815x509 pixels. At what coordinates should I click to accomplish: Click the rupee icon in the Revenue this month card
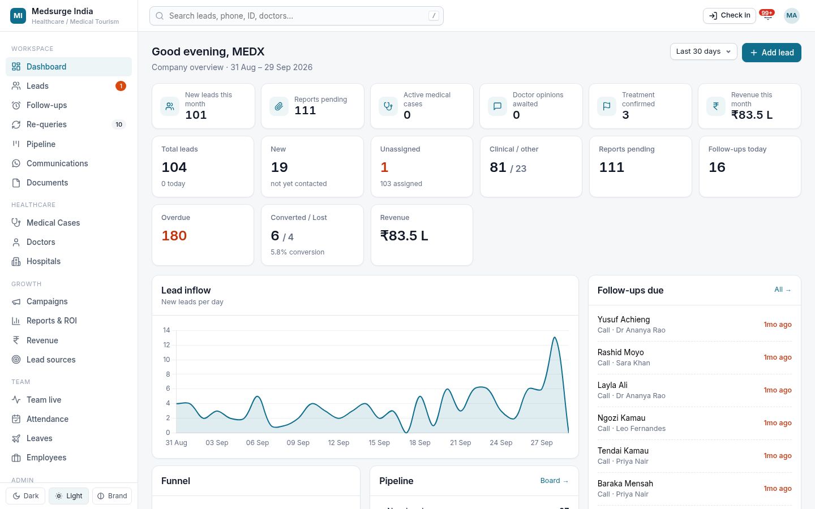[716, 106]
